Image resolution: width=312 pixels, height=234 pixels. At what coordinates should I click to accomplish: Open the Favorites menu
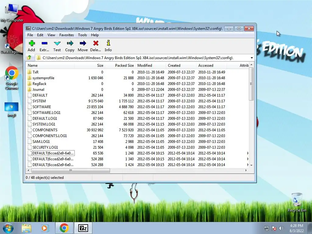point(66,35)
